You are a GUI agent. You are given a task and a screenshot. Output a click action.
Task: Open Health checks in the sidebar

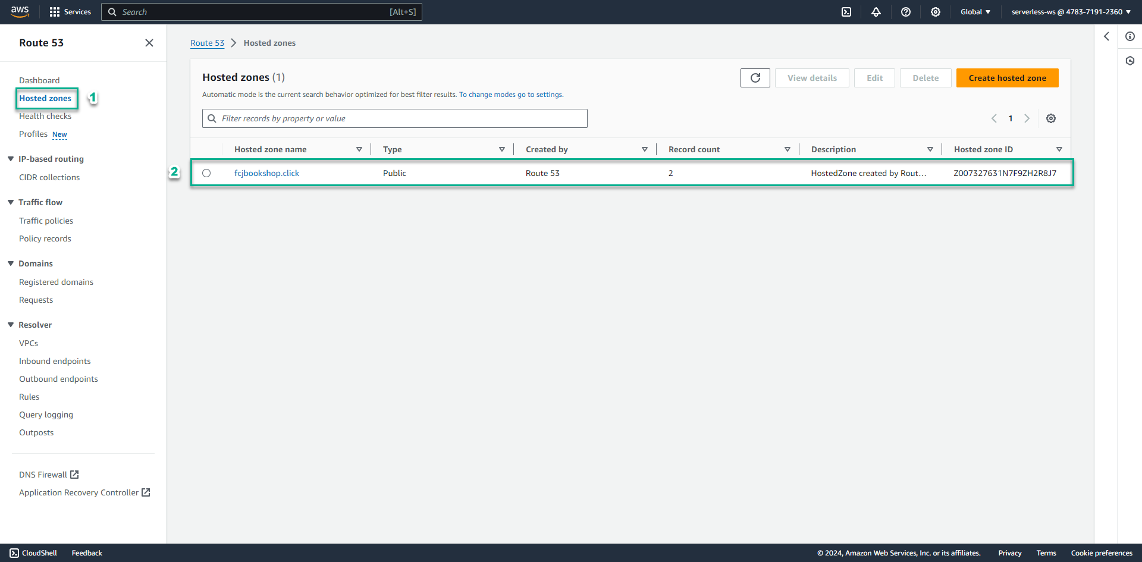click(45, 116)
